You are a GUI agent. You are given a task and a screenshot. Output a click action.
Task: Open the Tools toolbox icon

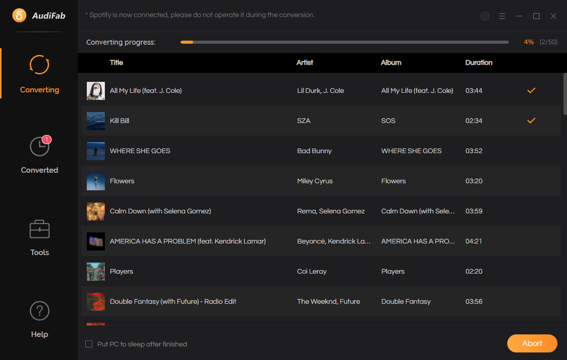tap(40, 229)
